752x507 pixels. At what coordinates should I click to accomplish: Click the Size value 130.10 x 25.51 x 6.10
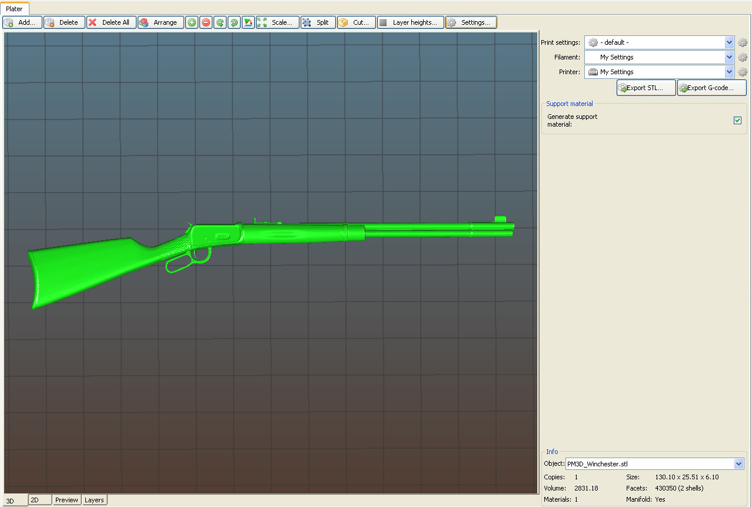tap(687, 477)
